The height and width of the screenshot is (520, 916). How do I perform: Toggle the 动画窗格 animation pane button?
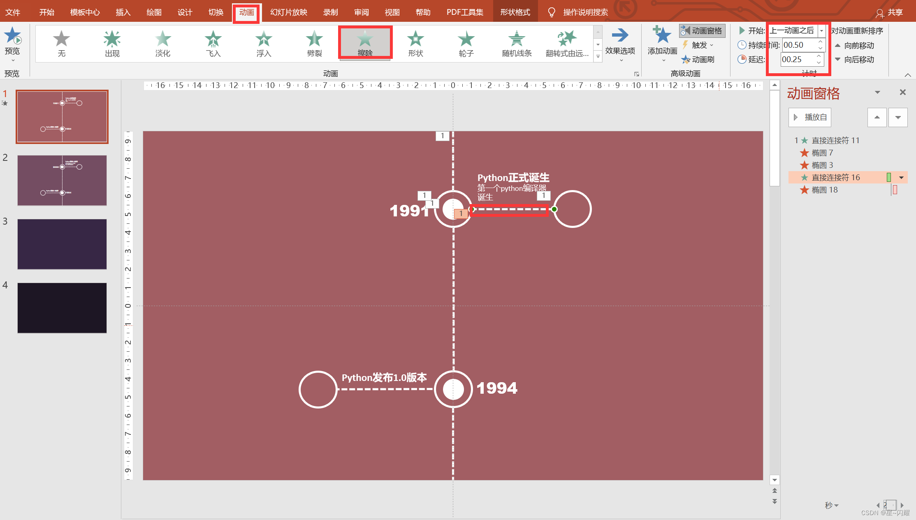click(x=702, y=31)
